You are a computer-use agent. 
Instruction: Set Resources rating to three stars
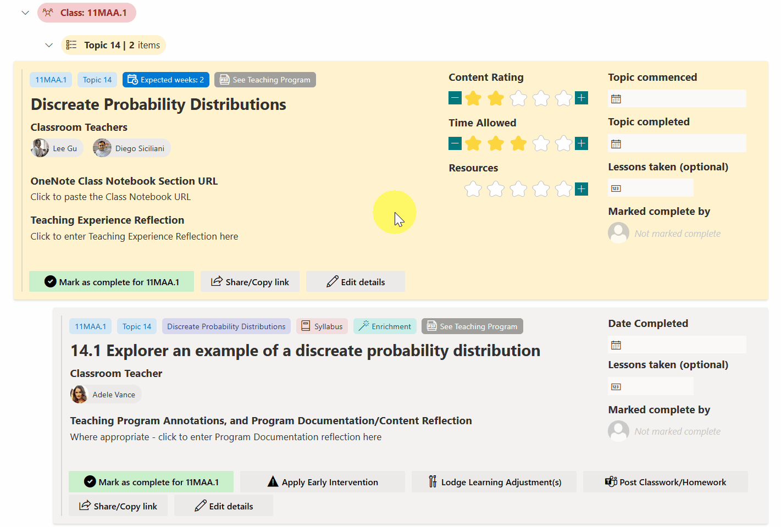(518, 189)
